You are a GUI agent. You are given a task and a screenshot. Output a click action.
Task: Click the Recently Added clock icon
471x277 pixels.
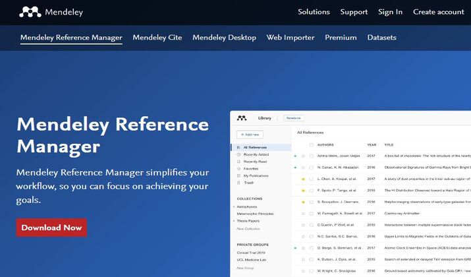click(238, 154)
